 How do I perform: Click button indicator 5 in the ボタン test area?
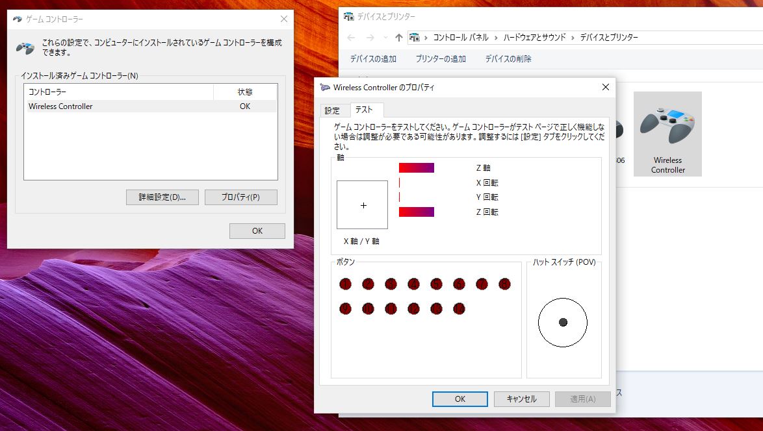coord(437,284)
